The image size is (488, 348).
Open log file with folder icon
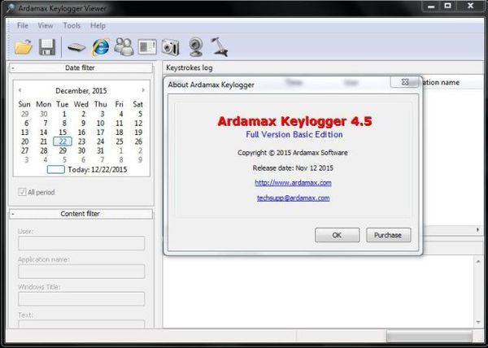coord(24,47)
